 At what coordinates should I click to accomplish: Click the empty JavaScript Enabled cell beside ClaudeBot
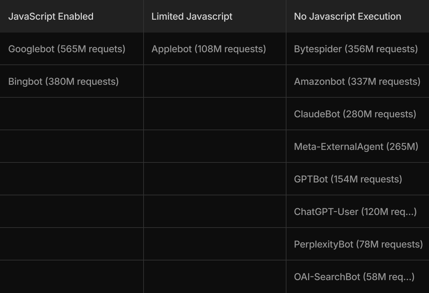point(72,114)
